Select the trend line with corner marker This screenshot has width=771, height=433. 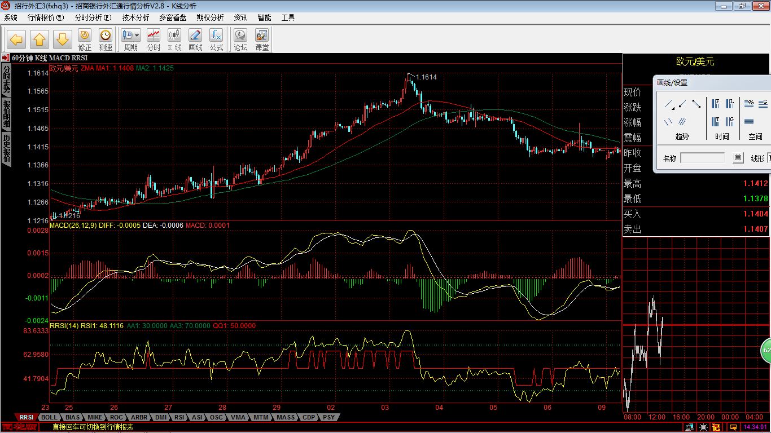669,104
